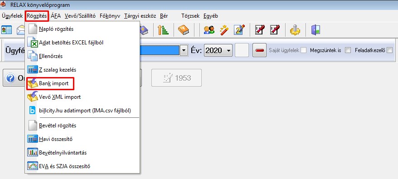Viewport: 398px width, 179px height.
Task: Click the red minus button
Action: pos(259,50)
